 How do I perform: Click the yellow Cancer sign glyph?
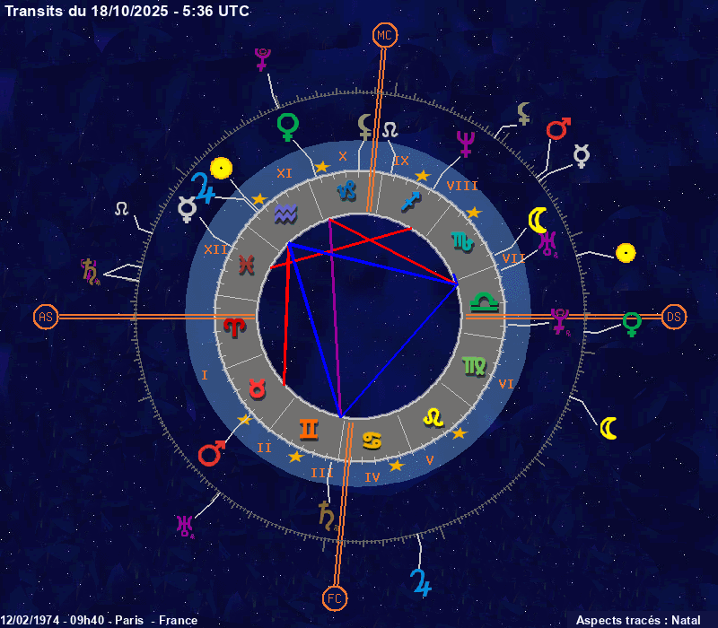pos(372,440)
